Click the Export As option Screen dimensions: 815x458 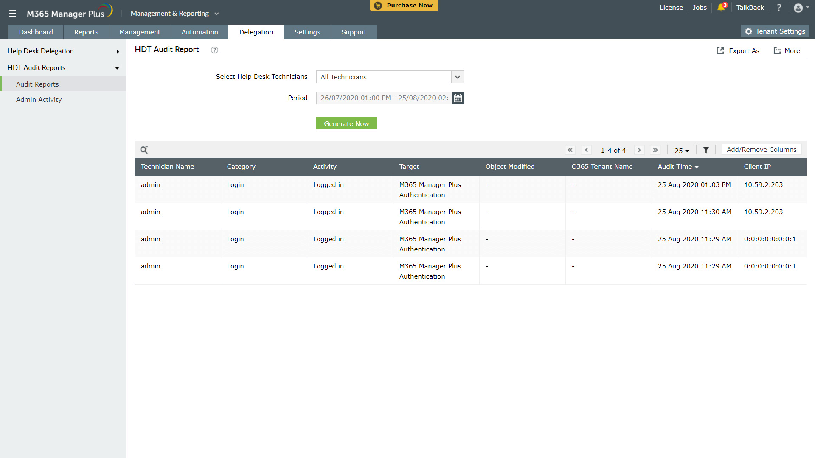(738, 50)
